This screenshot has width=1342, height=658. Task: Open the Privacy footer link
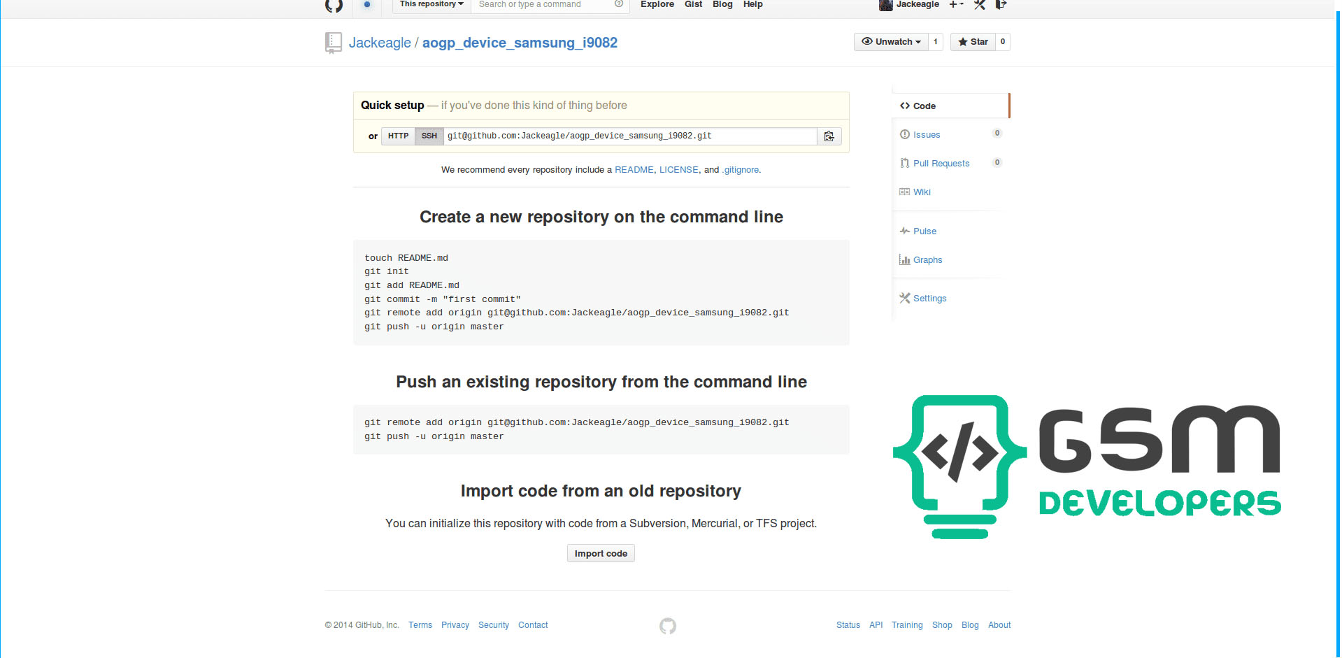point(455,625)
